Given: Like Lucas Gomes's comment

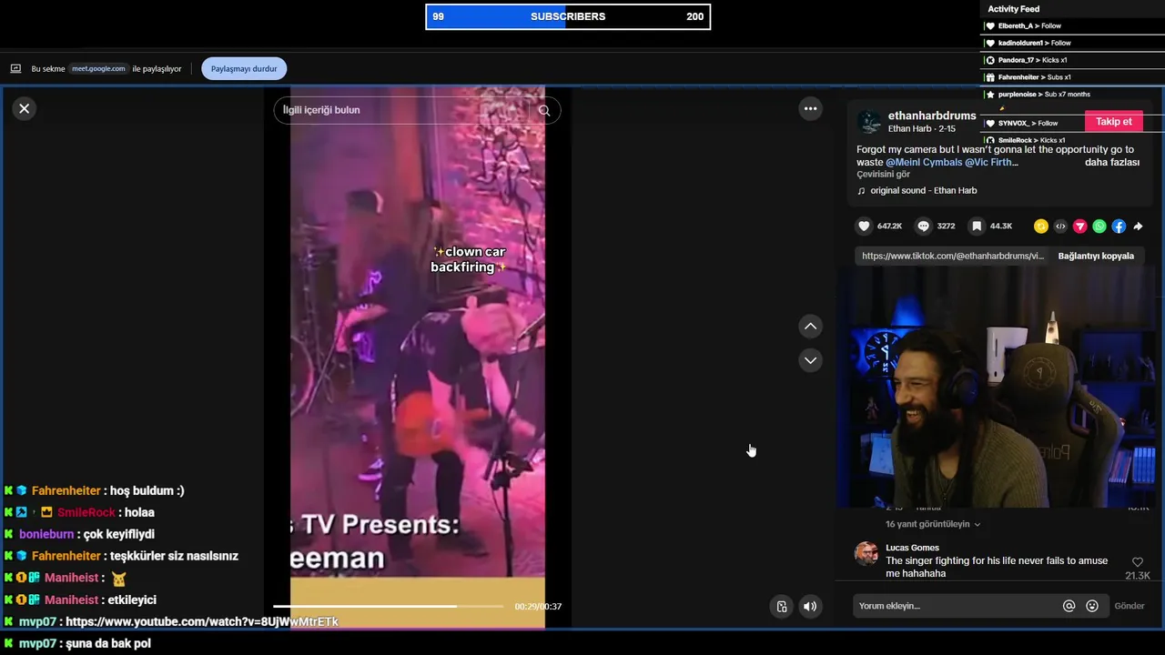Looking at the screenshot, I should 1137,563.
